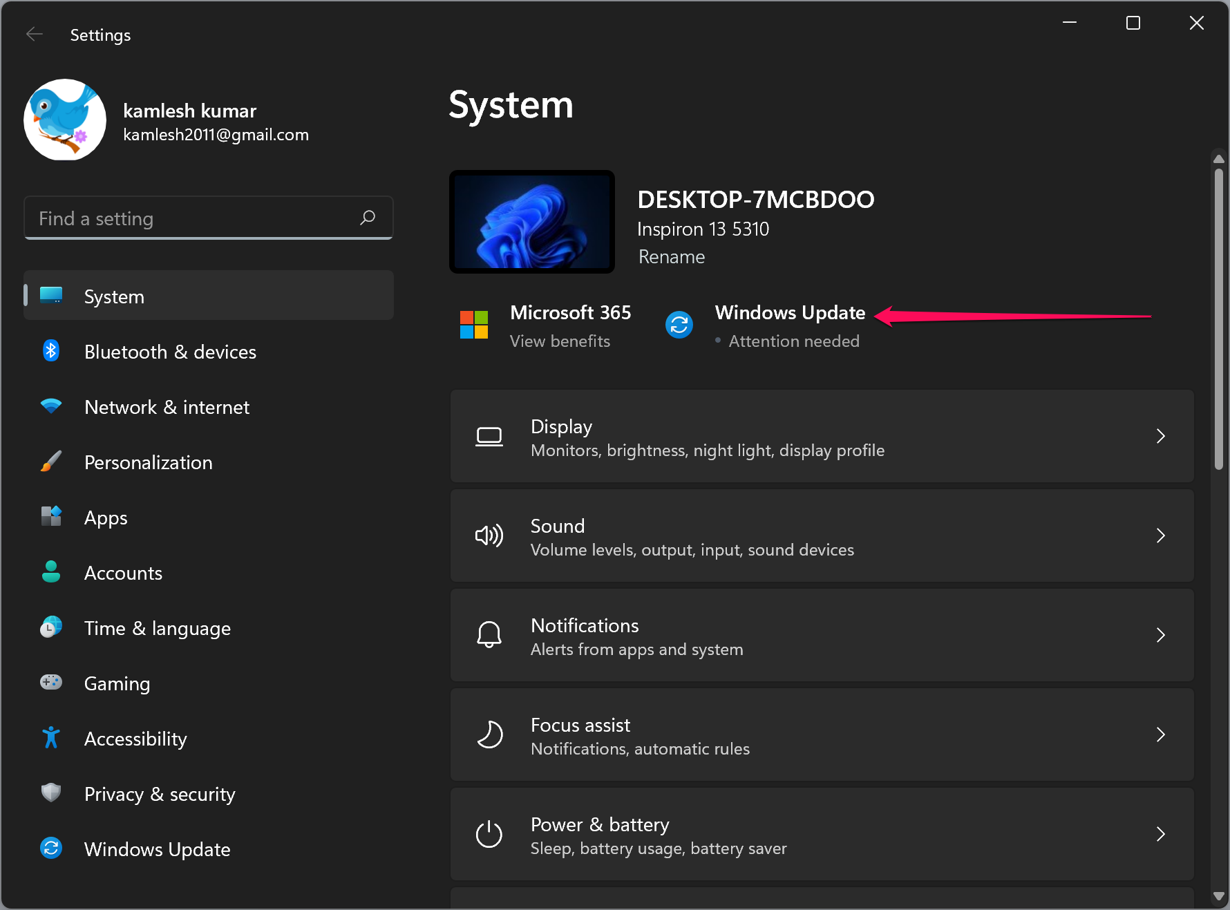Click the magnifier search icon
Viewport: 1230px width, 910px height.
pyautogui.click(x=368, y=218)
